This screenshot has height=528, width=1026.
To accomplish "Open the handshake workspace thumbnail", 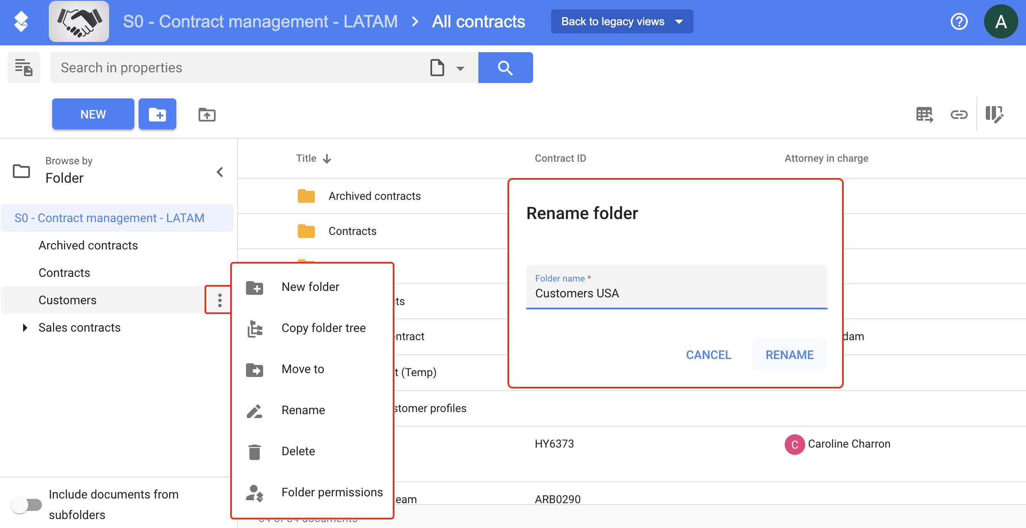I will tap(79, 21).
